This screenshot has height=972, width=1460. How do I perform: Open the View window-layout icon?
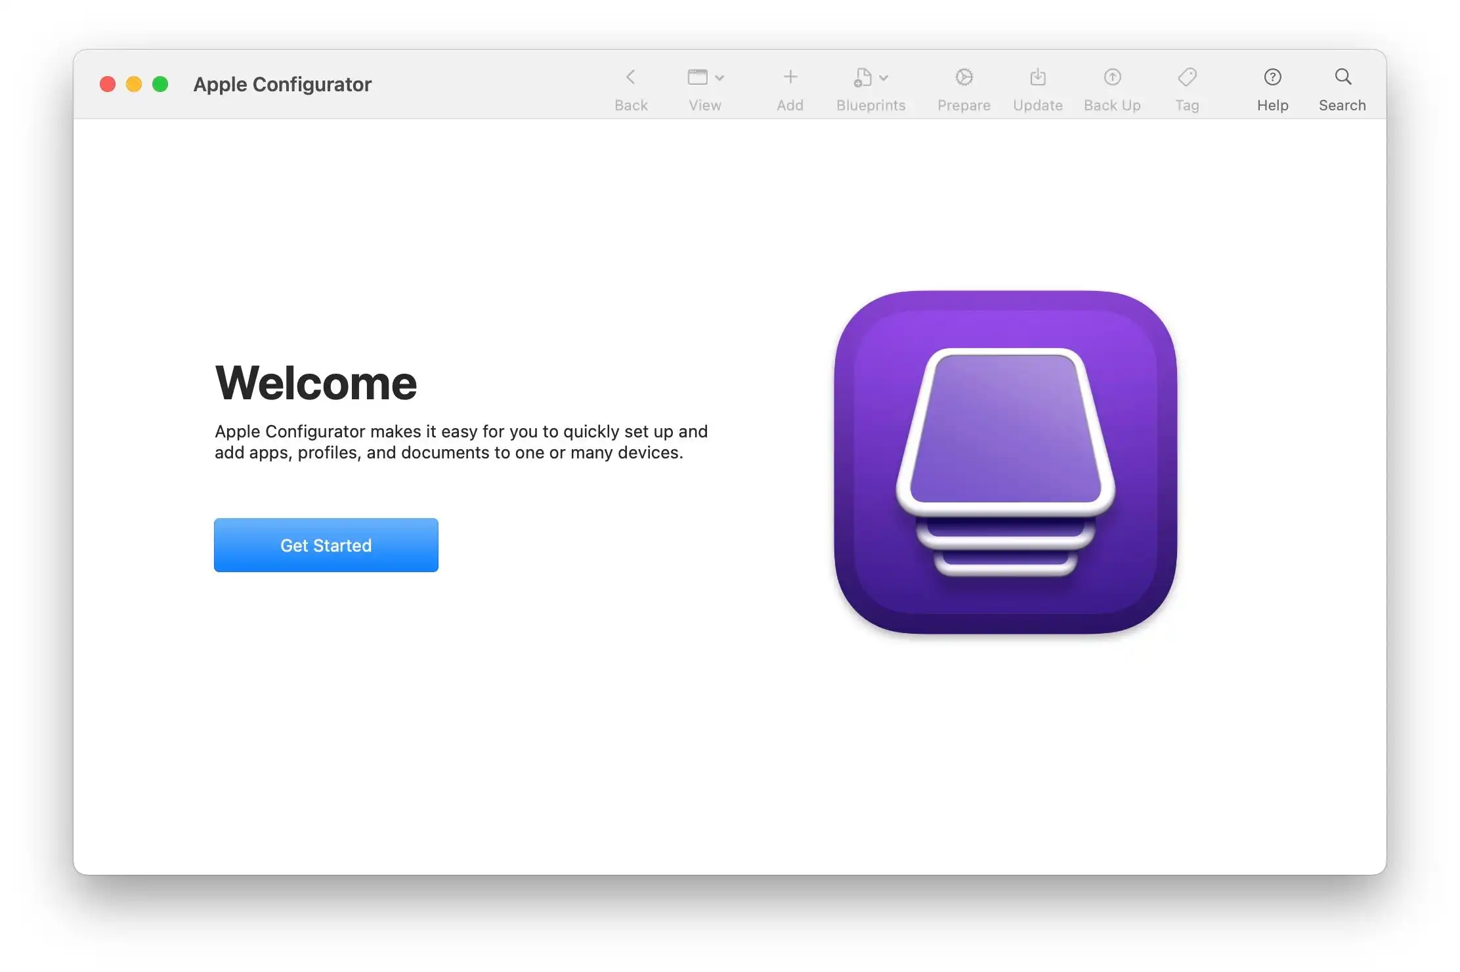697,77
